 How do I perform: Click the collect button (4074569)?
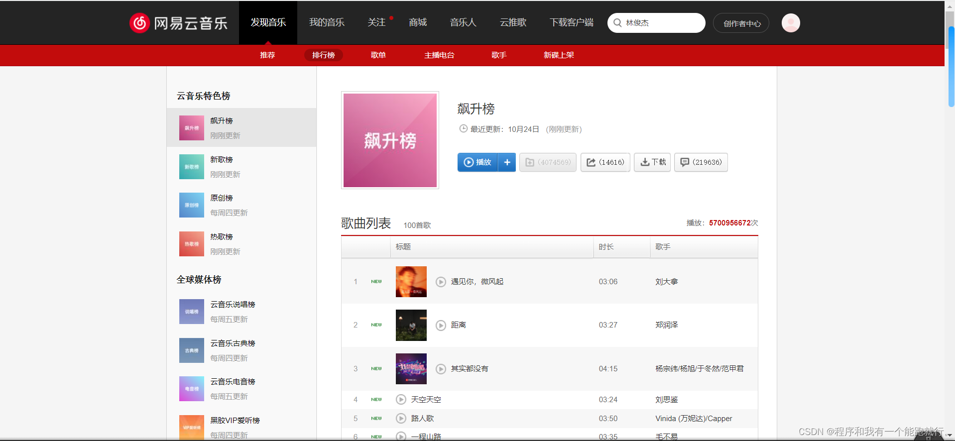click(548, 162)
